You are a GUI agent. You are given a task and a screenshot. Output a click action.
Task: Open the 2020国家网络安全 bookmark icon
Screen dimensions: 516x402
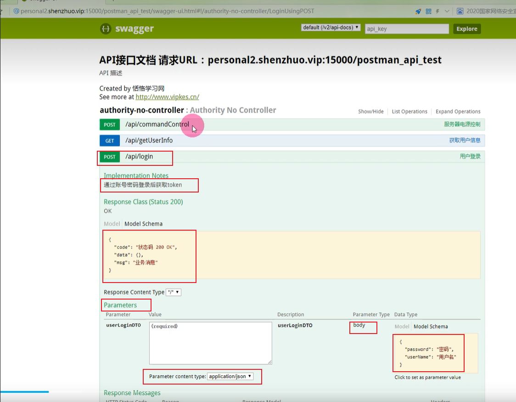tap(460, 11)
